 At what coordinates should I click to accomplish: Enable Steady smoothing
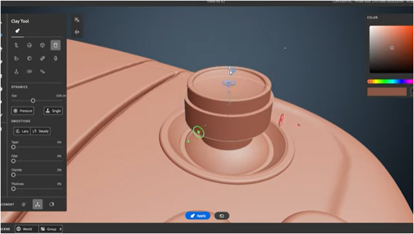tap(41, 131)
